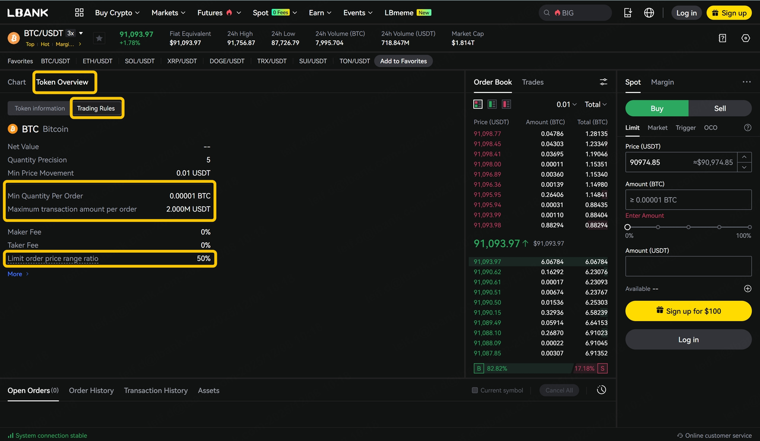The height and width of the screenshot is (441, 760).
Task: Select the Buy toggle
Action: coord(657,108)
